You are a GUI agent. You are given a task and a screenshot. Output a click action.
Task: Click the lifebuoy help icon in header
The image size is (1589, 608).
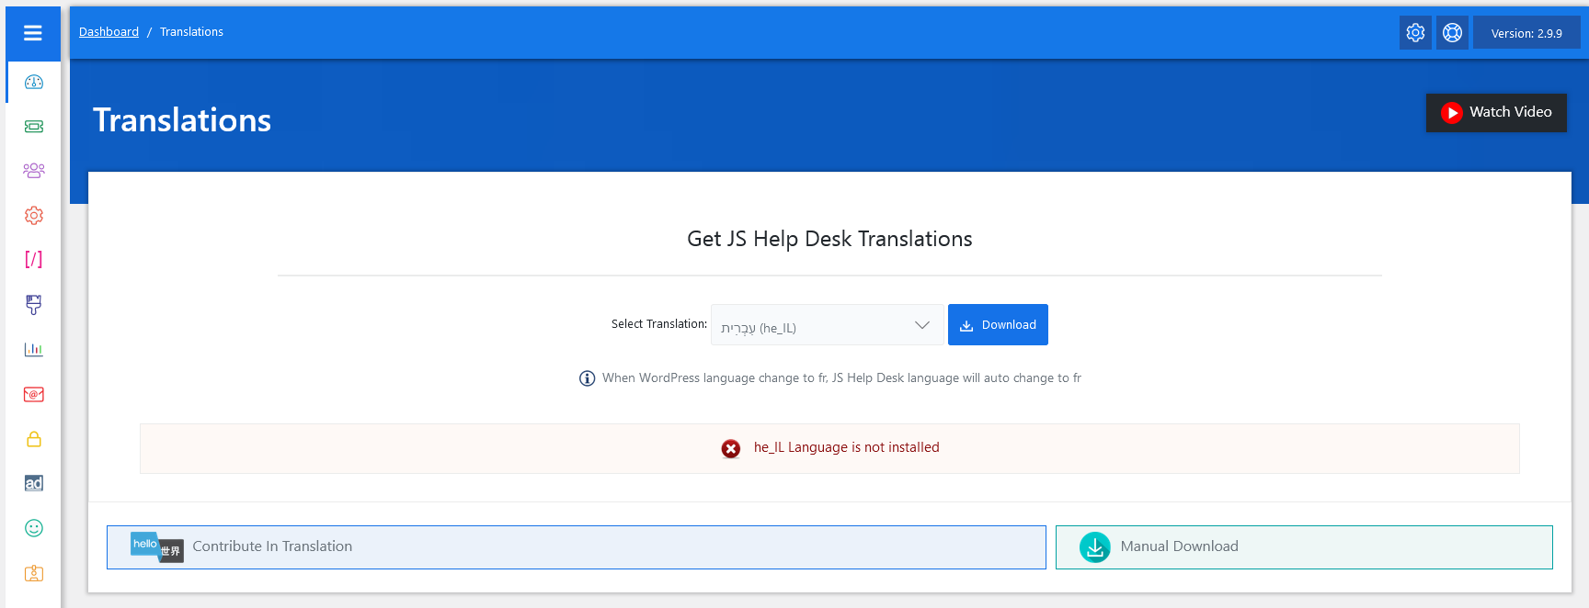1452,33
